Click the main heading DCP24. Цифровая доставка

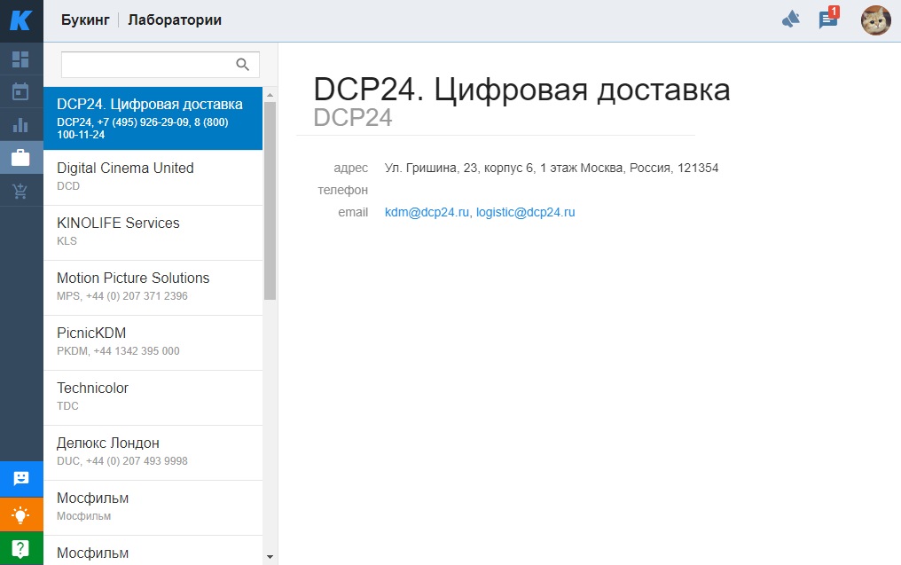pos(521,90)
